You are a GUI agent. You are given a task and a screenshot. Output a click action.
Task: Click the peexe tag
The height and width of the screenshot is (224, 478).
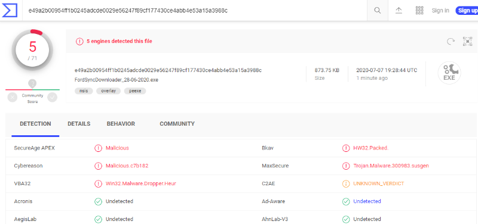pyautogui.click(x=135, y=91)
